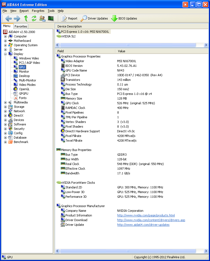Click the Database icon in tree
The image size is (210, 261).
pyautogui.click(x=10, y=138)
